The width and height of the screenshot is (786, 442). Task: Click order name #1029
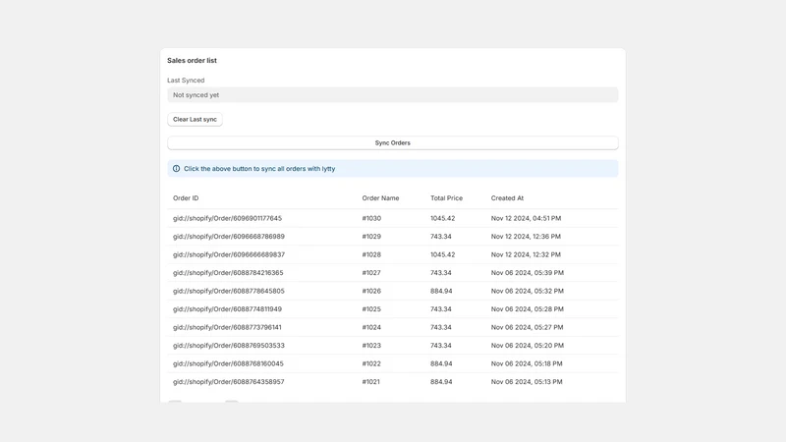tap(371, 237)
